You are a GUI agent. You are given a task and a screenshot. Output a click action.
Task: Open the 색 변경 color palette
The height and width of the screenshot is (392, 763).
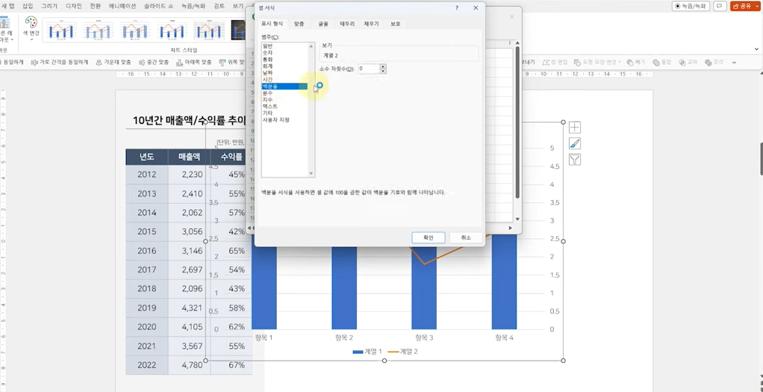pos(31,28)
